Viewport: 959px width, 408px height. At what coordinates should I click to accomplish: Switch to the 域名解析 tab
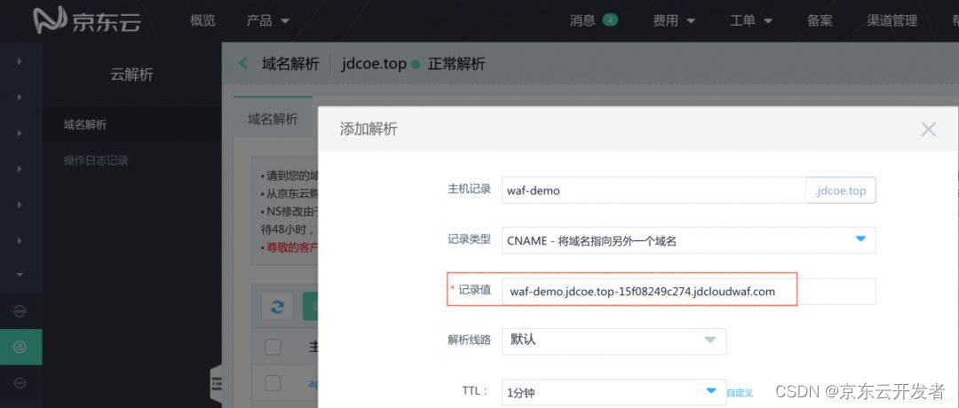tap(273, 119)
